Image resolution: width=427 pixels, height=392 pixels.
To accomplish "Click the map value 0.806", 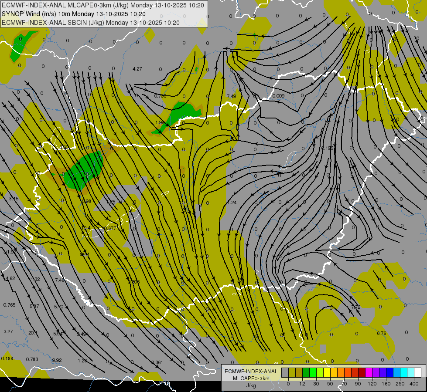I will coord(134,282).
